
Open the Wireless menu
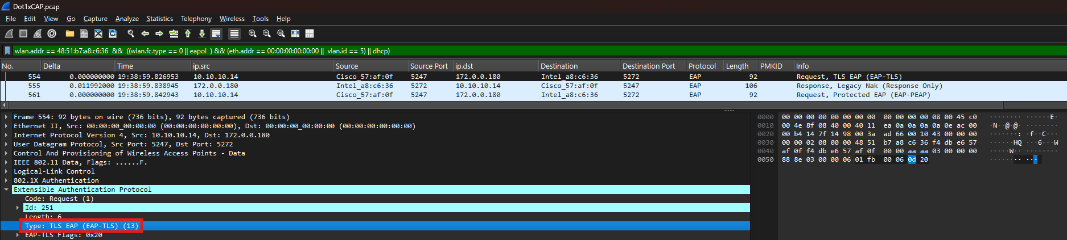click(x=232, y=19)
